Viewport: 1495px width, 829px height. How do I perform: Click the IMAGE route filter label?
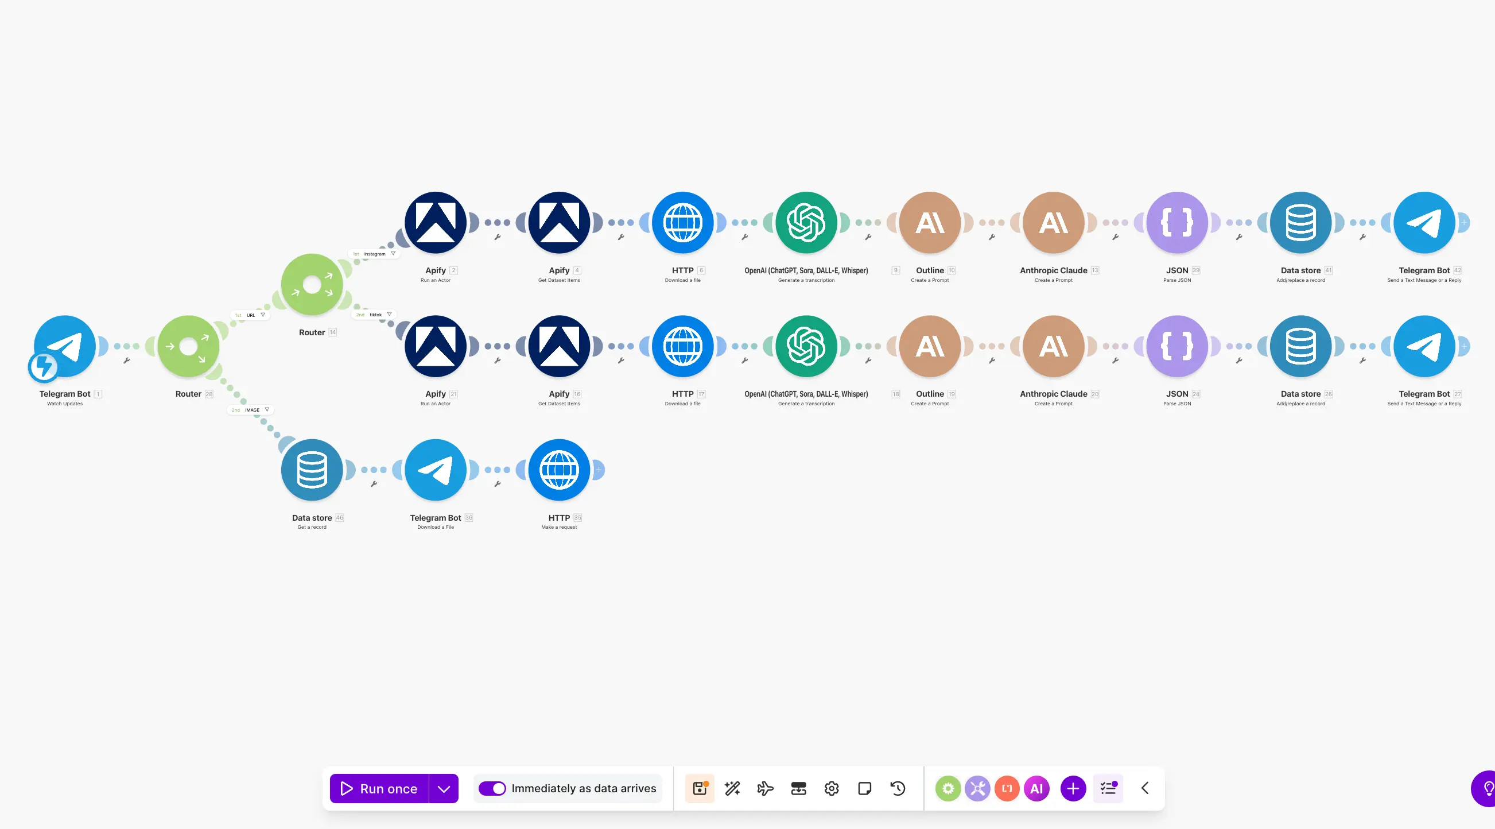click(x=252, y=410)
